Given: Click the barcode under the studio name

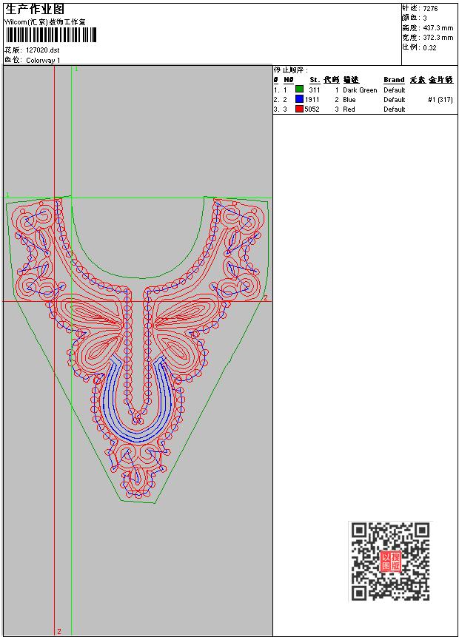Looking at the screenshot, I should (x=51, y=35).
